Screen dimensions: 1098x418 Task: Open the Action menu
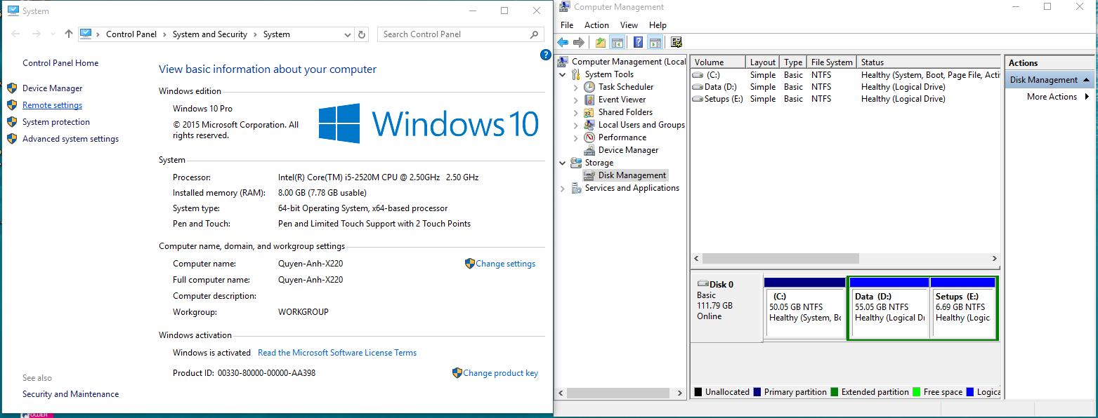[596, 25]
